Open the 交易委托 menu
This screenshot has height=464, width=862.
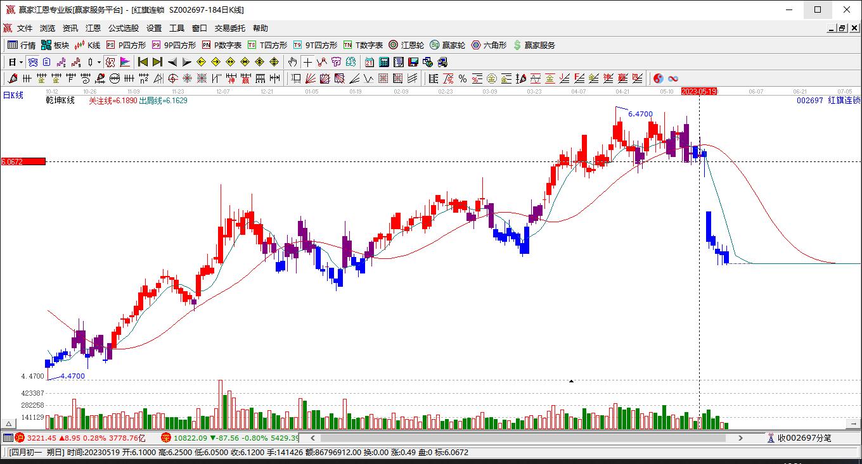230,28
